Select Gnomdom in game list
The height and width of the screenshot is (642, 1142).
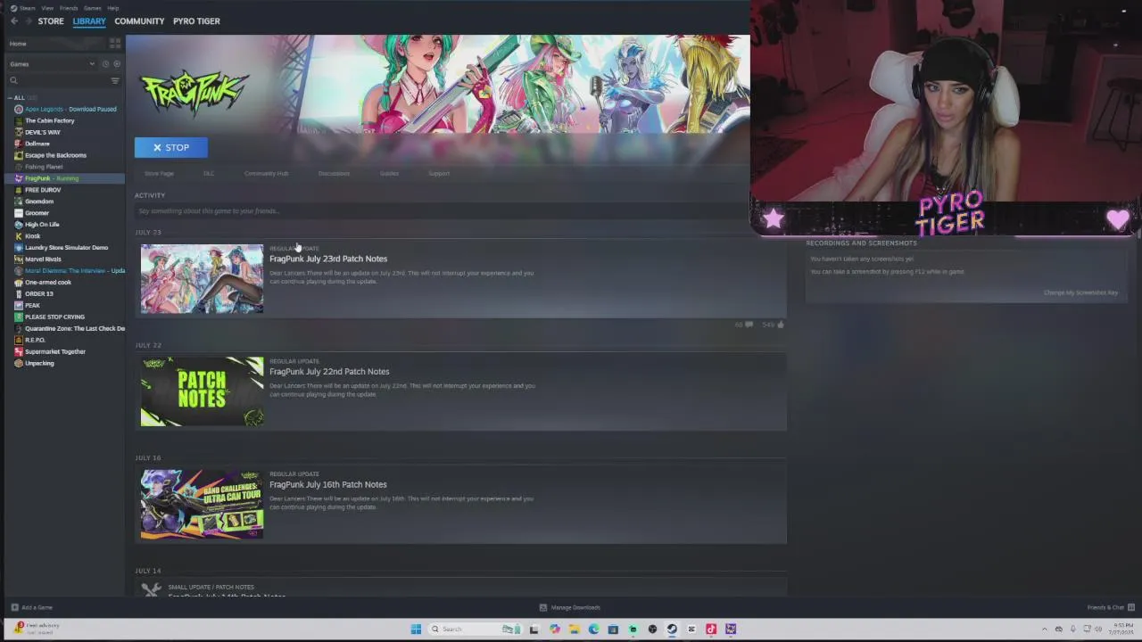38,202
